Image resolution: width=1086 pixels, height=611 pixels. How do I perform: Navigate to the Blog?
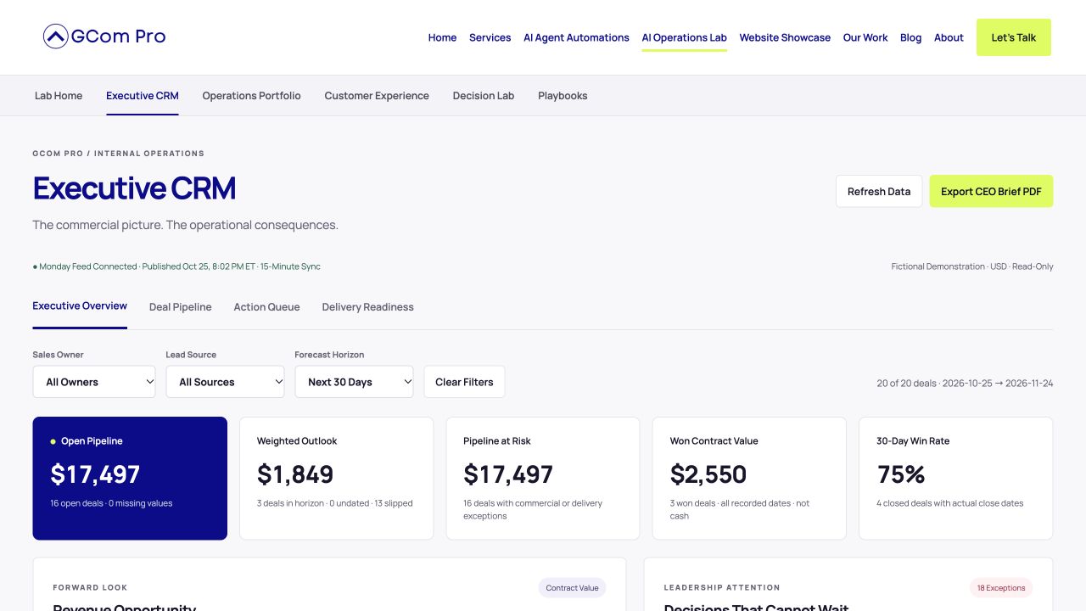tap(910, 37)
